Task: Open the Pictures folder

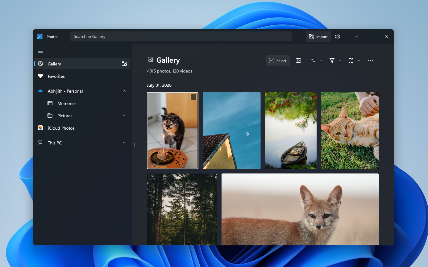Action: click(82, 116)
